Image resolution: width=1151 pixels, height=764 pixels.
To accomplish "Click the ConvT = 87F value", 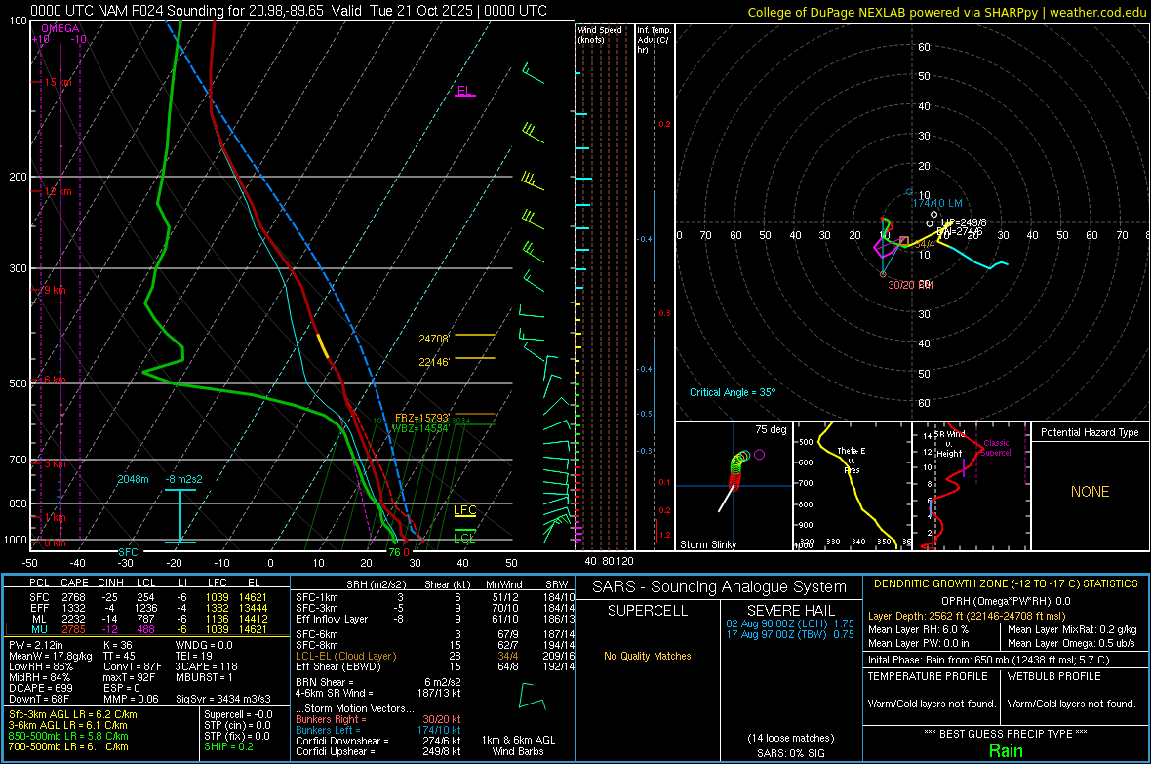I will (x=133, y=667).
